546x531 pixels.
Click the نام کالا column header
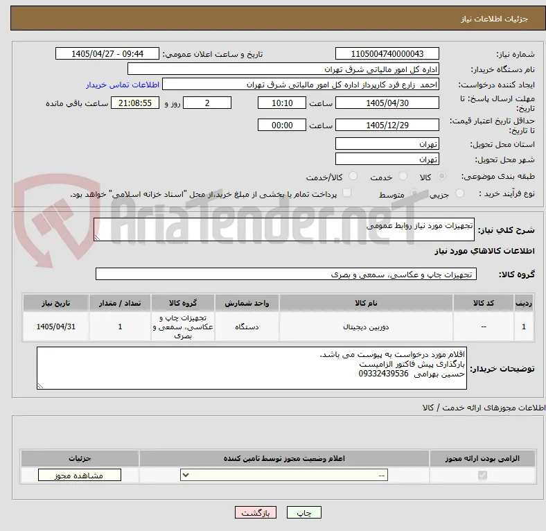click(x=366, y=303)
